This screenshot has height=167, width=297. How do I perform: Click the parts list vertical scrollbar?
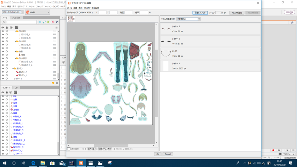click(x=58, y=76)
